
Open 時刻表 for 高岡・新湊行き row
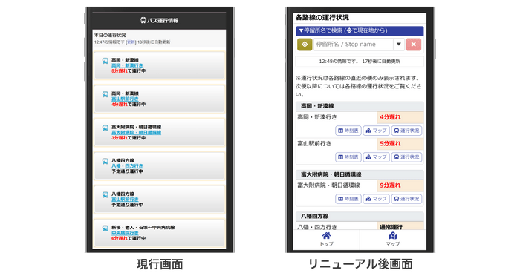pyautogui.click(x=348, y=131)
